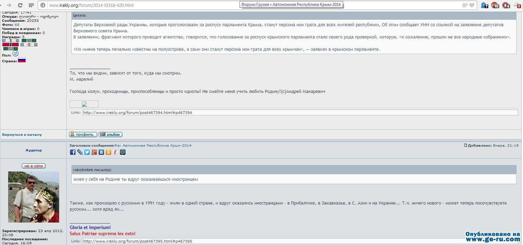
Task: Open the профиль button of the first poster
Action: [83, 134]
